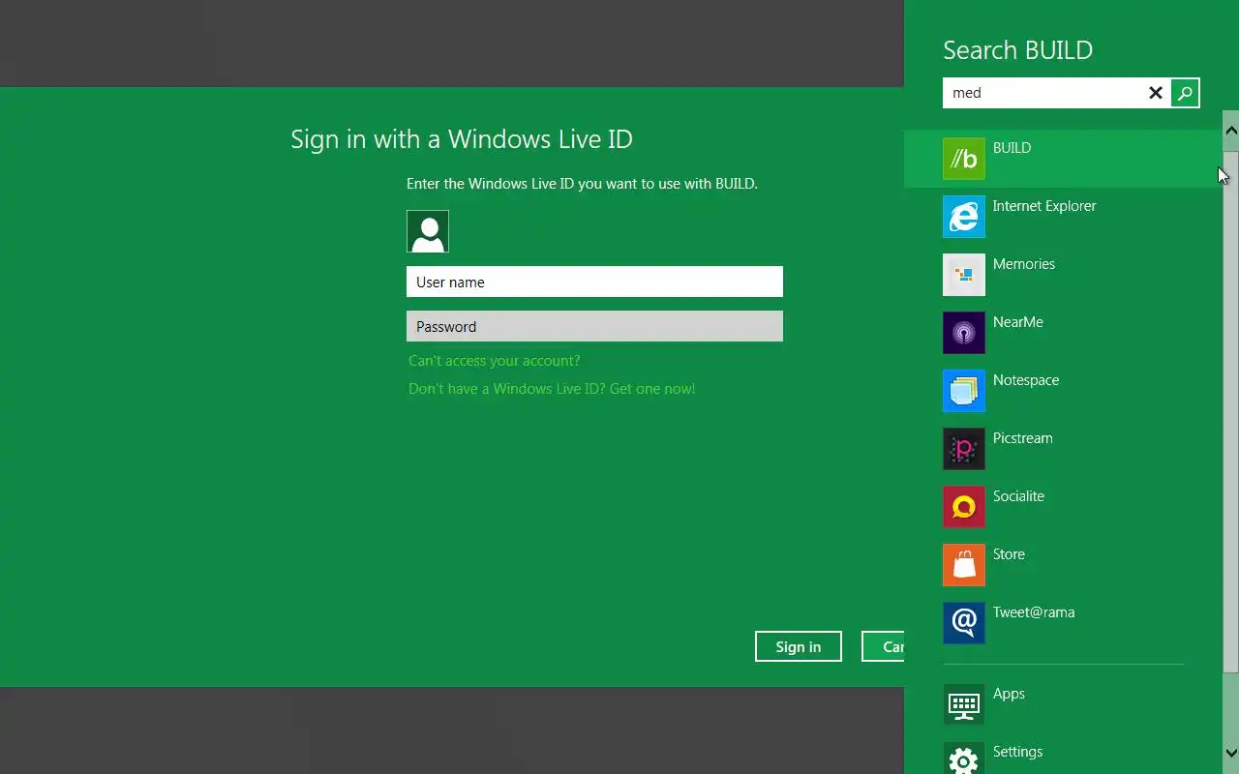Click the scrollbar down arrow
The height and width of the screenshot is (774, 1239).
[x=1231, y=752]
